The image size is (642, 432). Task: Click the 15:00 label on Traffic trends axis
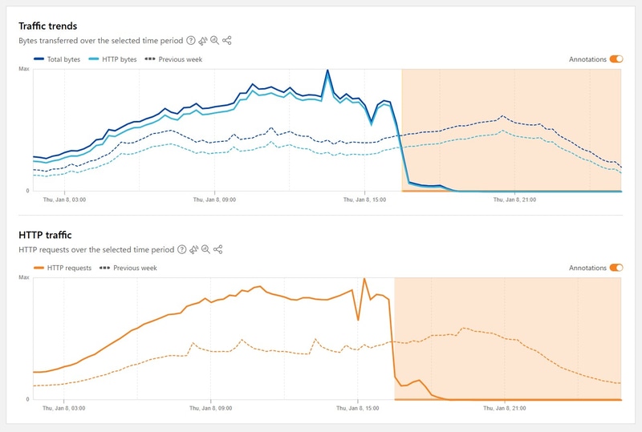coord(364,199)
